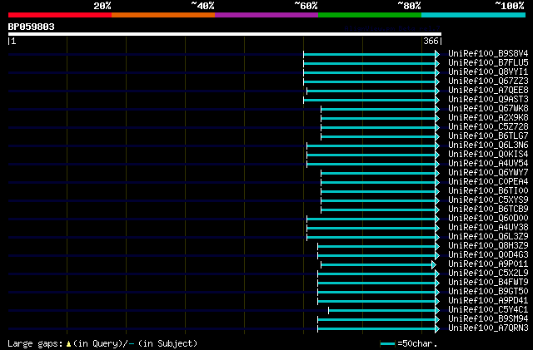Click the query end position 366 label
Viewport: 533px width, 350px height.
click(x=431, y=41)
